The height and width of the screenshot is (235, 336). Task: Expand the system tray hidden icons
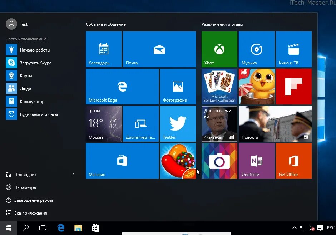(x=294, y=227)
